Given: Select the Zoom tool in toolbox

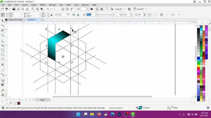Looking at the screenshot, I should pos(2,35).
